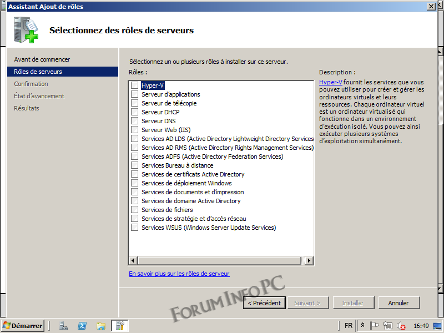The image size is (444, 333).
Task: Select Rôles de serveurs step
Action: tap(63, 72)
